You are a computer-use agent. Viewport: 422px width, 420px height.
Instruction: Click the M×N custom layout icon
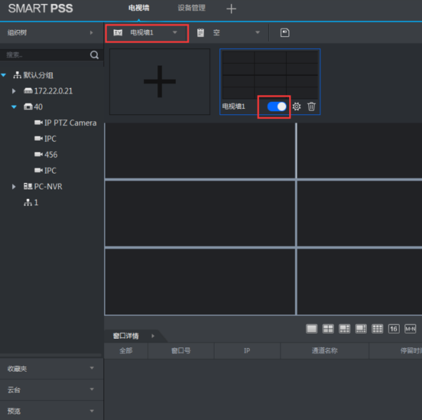point(410,329)
